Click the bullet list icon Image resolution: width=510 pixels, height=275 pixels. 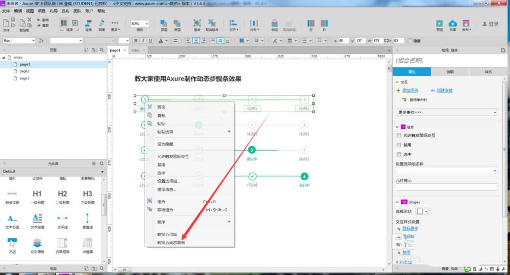pos(175,41)
